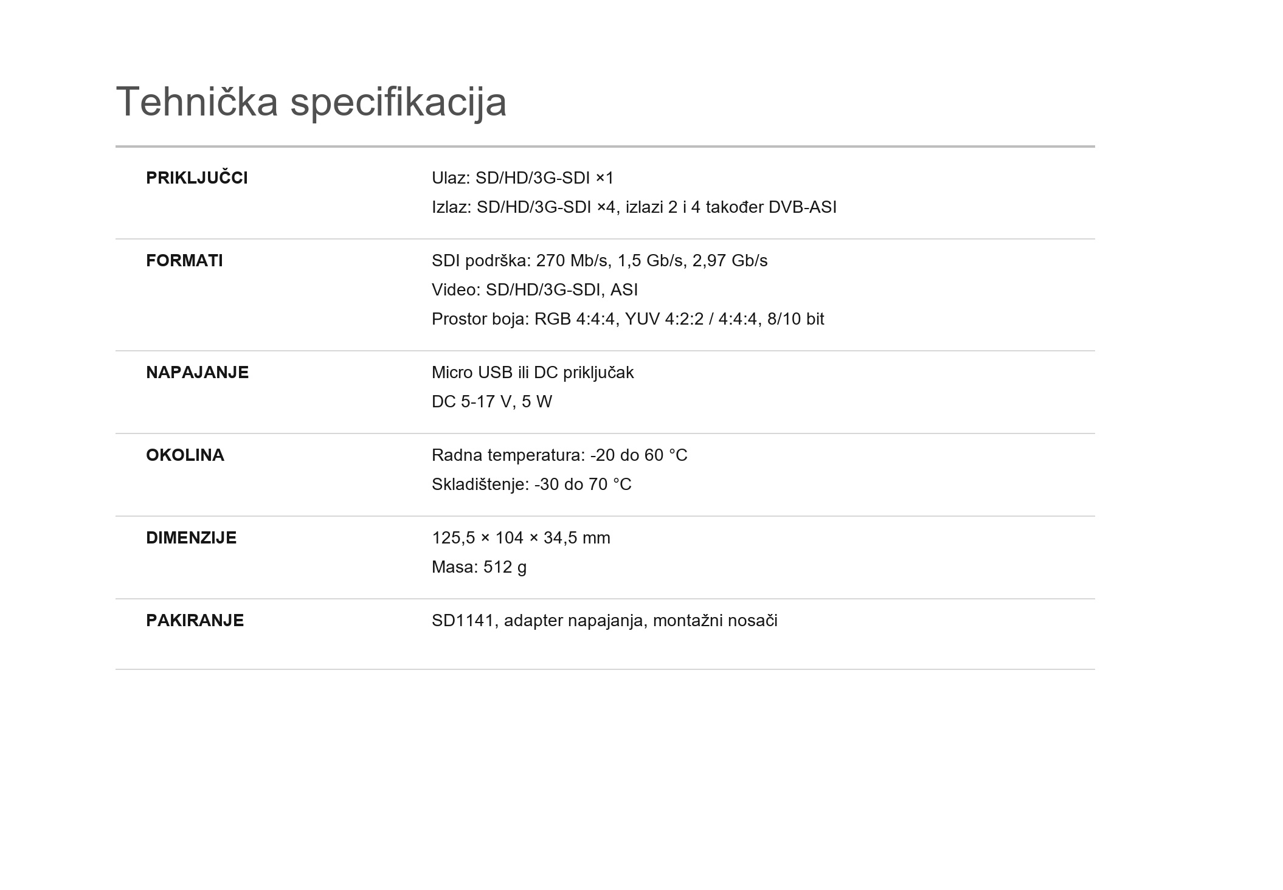The width and height of the screenshot is (1283, 890).
Task: Select the OKOLINA section label
Action: click(185, 455)
